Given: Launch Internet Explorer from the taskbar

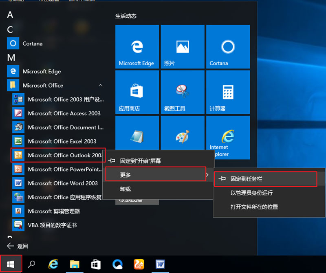Looking at the screenshot, I should coord(53,264).
